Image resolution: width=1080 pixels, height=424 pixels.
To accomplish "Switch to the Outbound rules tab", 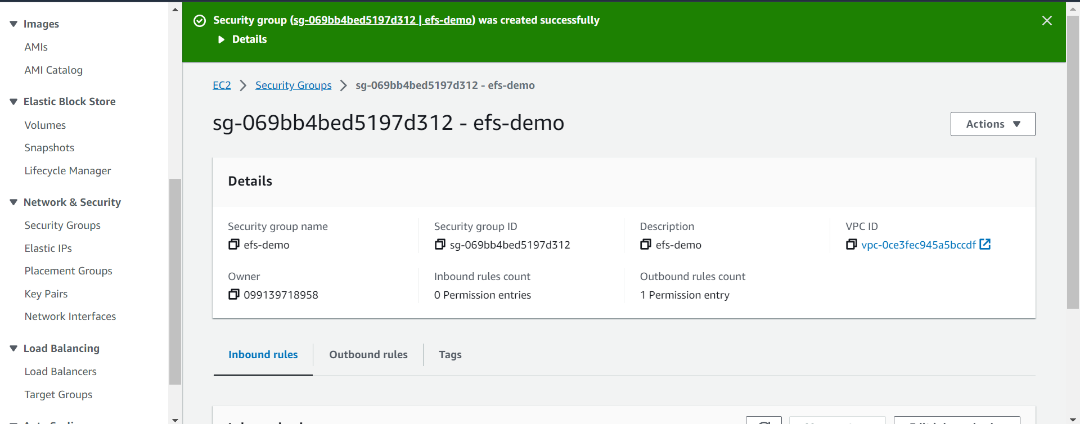I will point(368,355).
